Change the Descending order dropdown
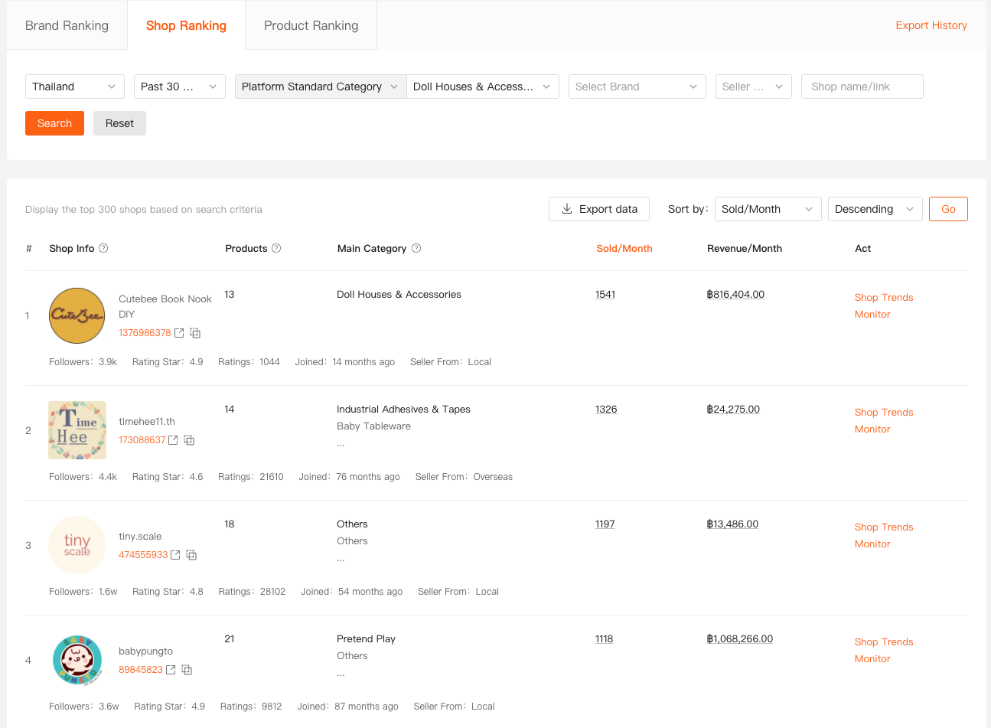Image resolution: width=991 pixels, height=728 pixels. pyautogui.click(x=874, y=209)
